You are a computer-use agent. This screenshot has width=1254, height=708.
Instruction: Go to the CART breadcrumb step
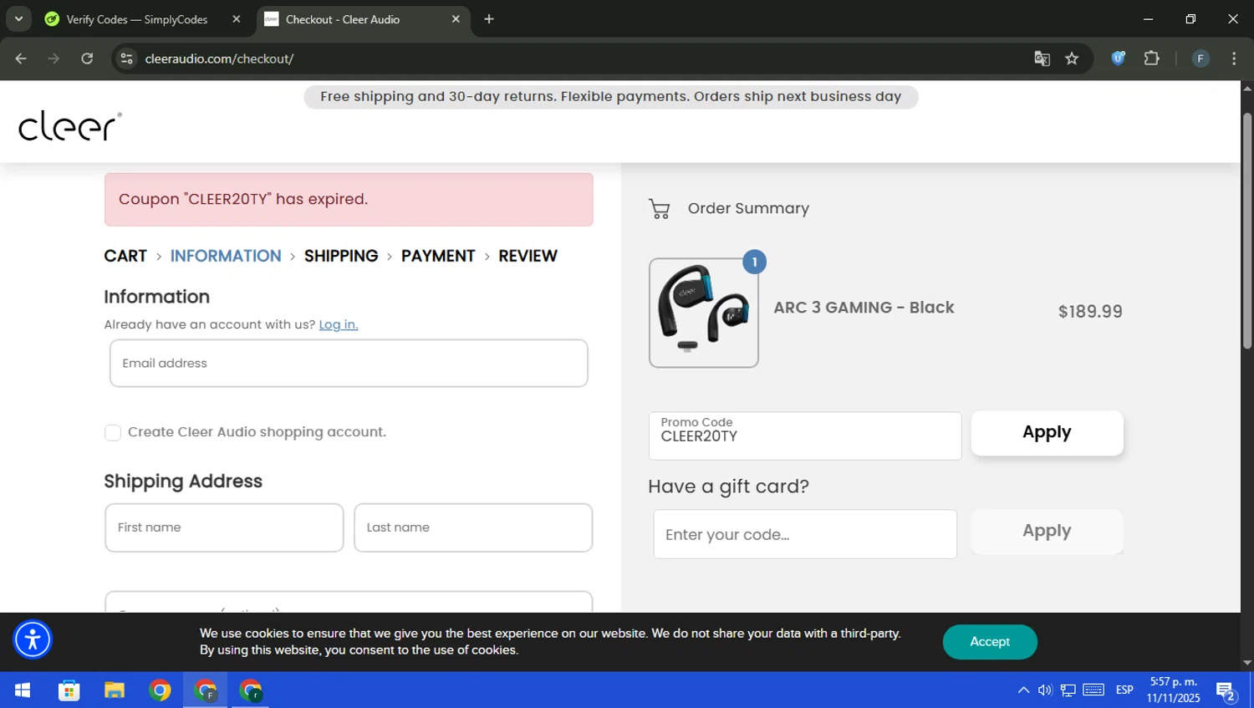pyautogui.click(x=125, y=256)
